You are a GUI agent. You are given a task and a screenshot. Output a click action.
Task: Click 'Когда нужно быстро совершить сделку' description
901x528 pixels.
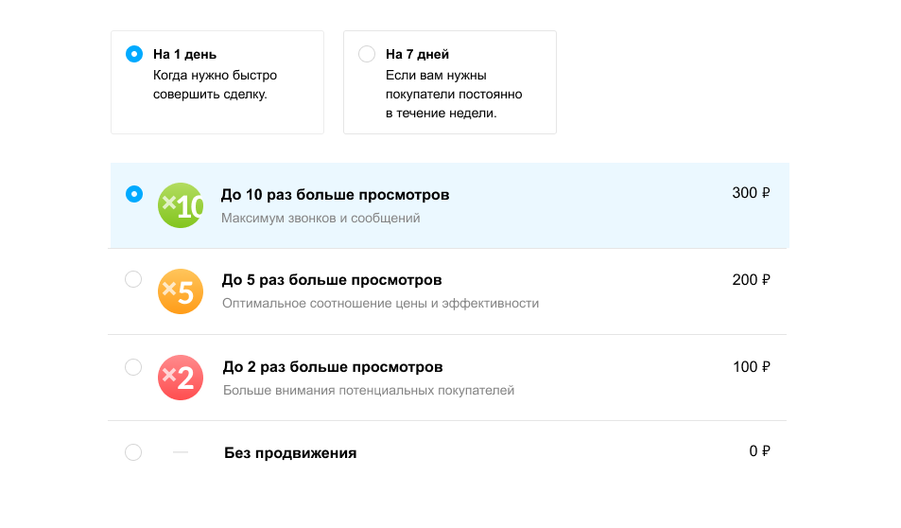tap(215, 85)
